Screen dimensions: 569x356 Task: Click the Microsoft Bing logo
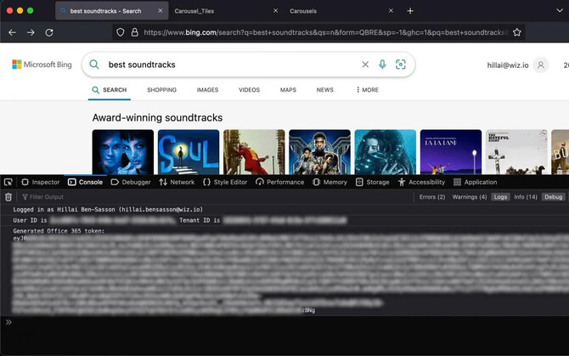pyautogui.click(x=42, y=65)
